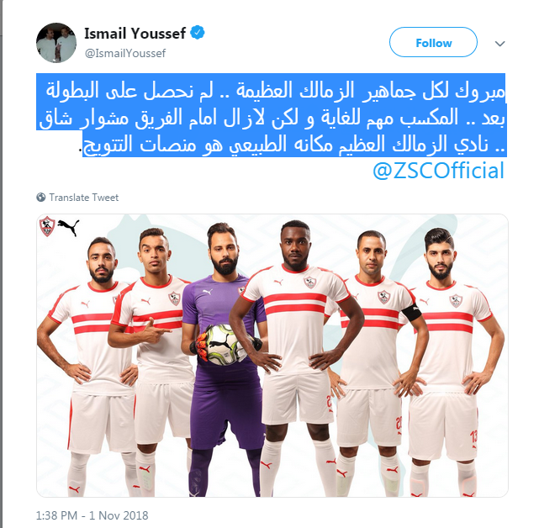Open the @ZSCOfficial mention link

(x=438, y=171)
